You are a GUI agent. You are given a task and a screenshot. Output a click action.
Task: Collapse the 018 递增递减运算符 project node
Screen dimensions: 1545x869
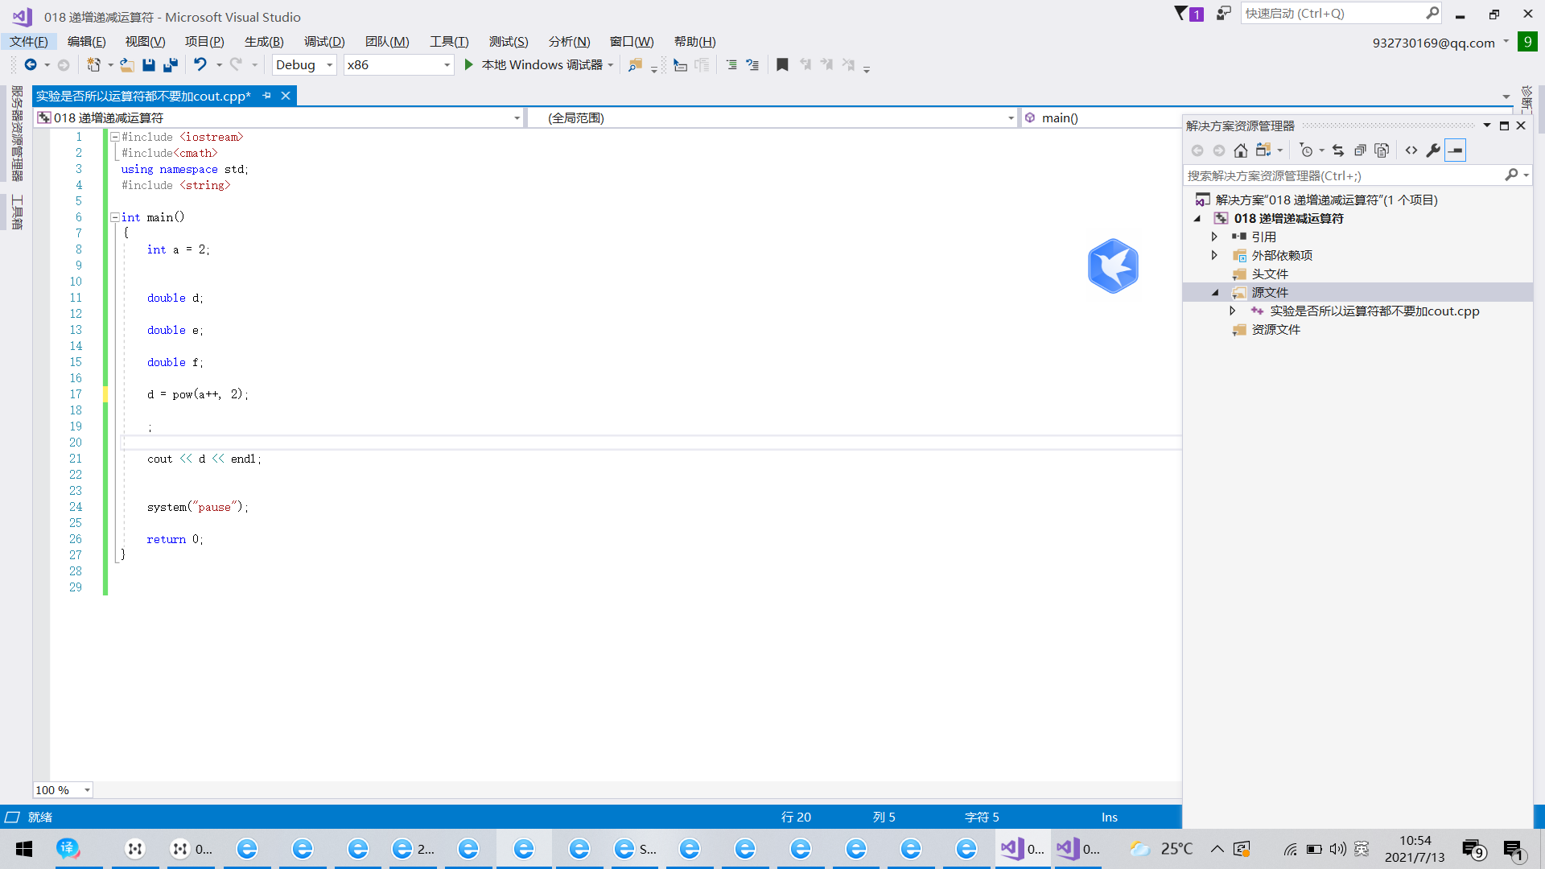tap(1197, 219)
